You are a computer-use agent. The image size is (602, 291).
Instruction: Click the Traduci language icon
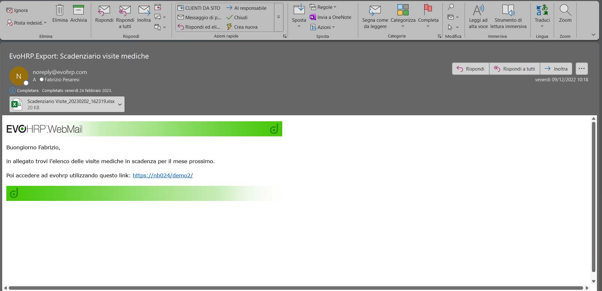click(x=542, y=10)
